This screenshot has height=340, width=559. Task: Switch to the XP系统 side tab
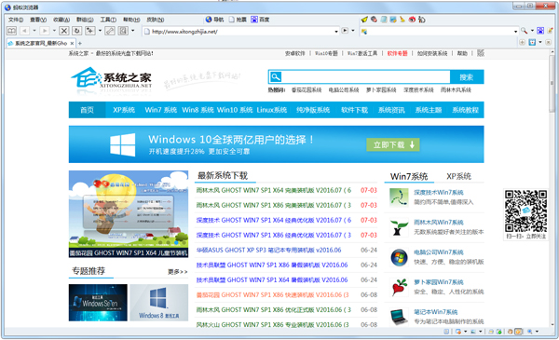tap(458, 176)
